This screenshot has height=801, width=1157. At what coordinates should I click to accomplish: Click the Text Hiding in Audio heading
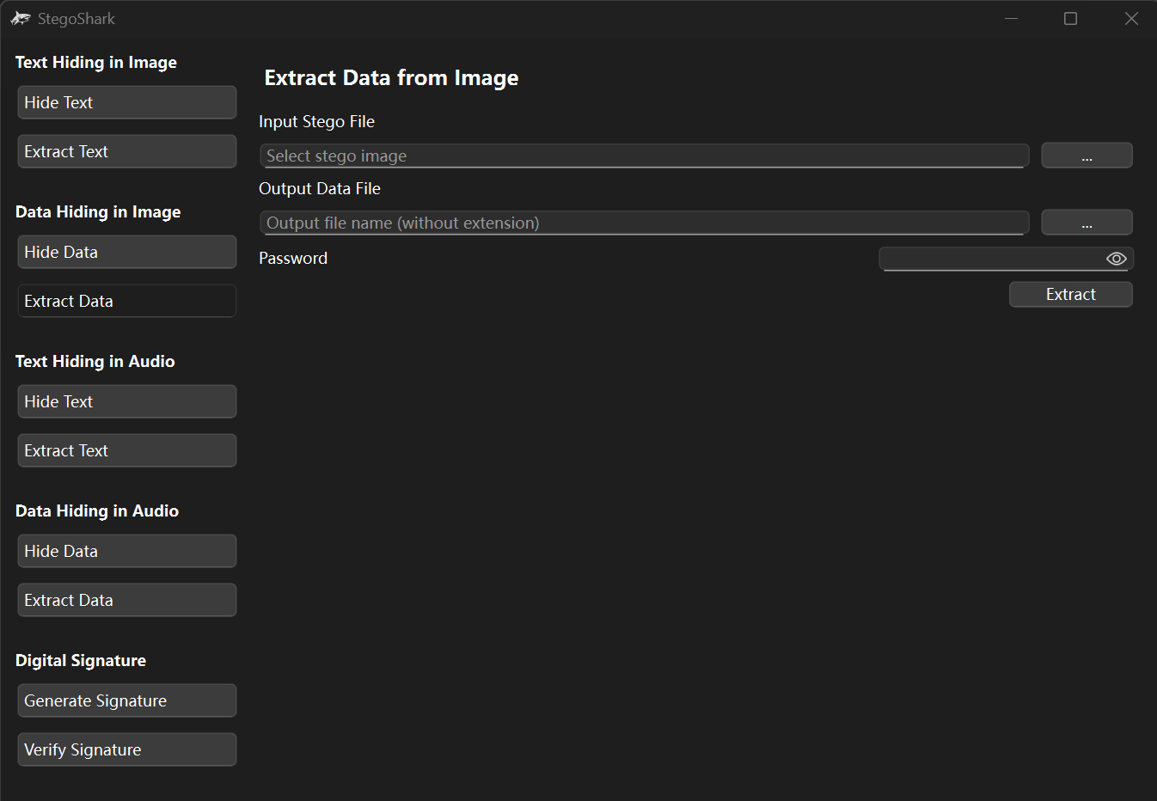click(x=95, y=361)
